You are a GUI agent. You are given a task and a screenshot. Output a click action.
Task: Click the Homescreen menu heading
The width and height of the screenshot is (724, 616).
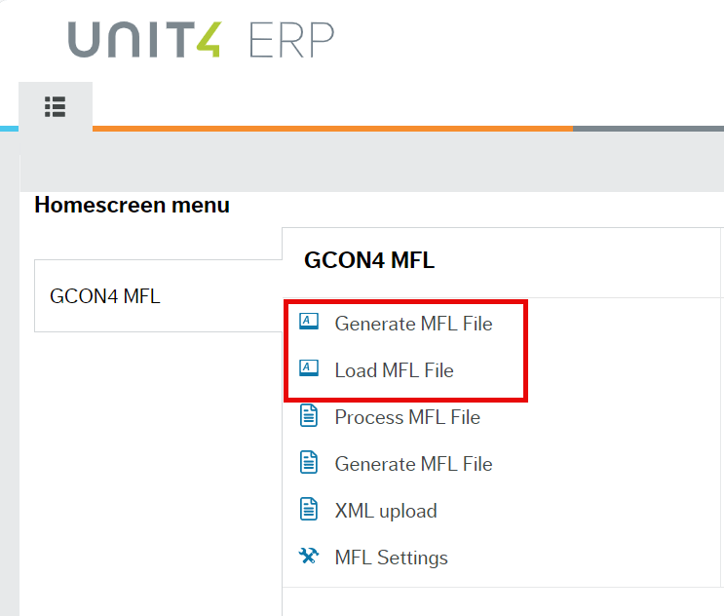(132, 205)
